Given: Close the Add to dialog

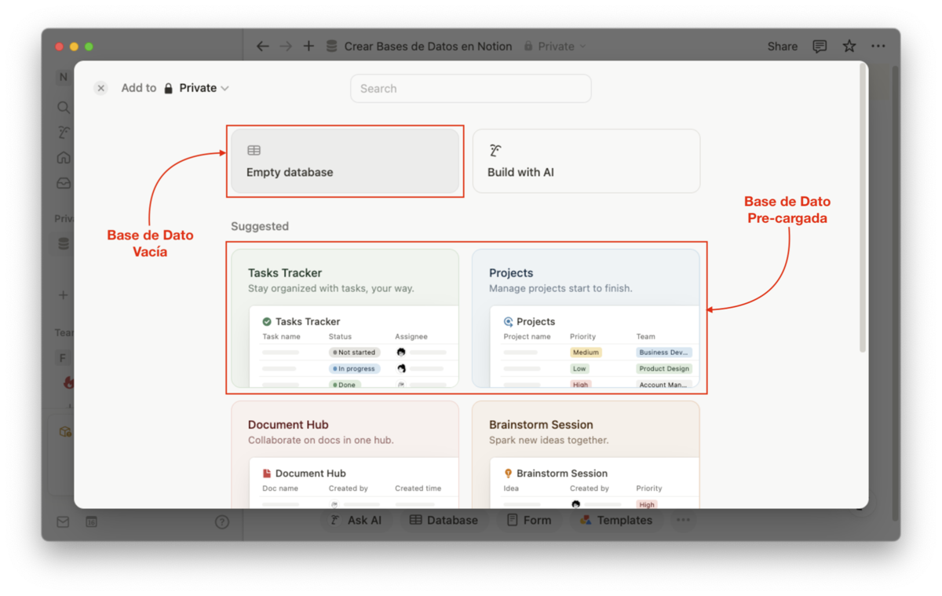Looking at the screenshot, I should pos(100,88).
